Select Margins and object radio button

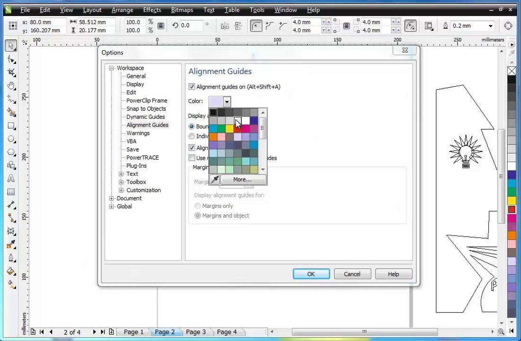point(198,215)
